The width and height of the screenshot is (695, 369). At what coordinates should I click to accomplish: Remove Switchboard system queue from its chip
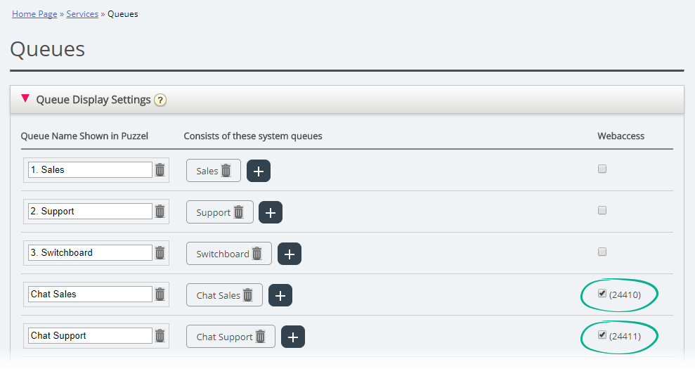257,254
